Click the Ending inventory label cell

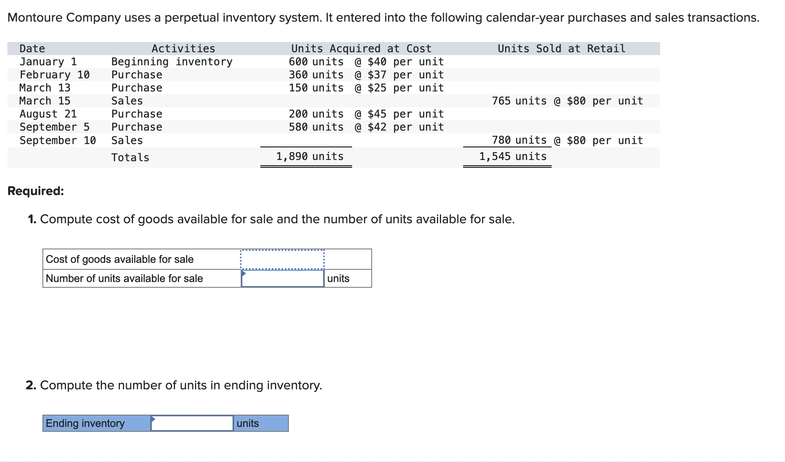coord(97,423)
